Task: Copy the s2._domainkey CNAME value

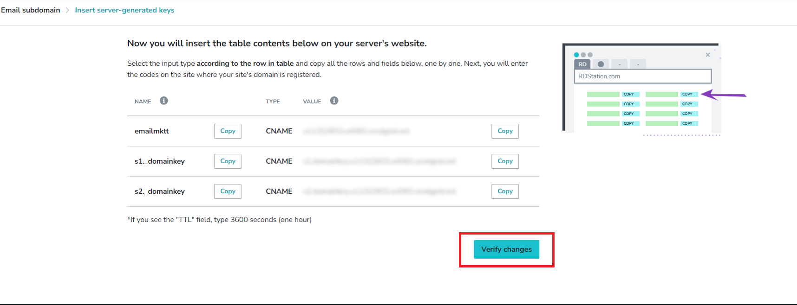Action: click(505, 191)
